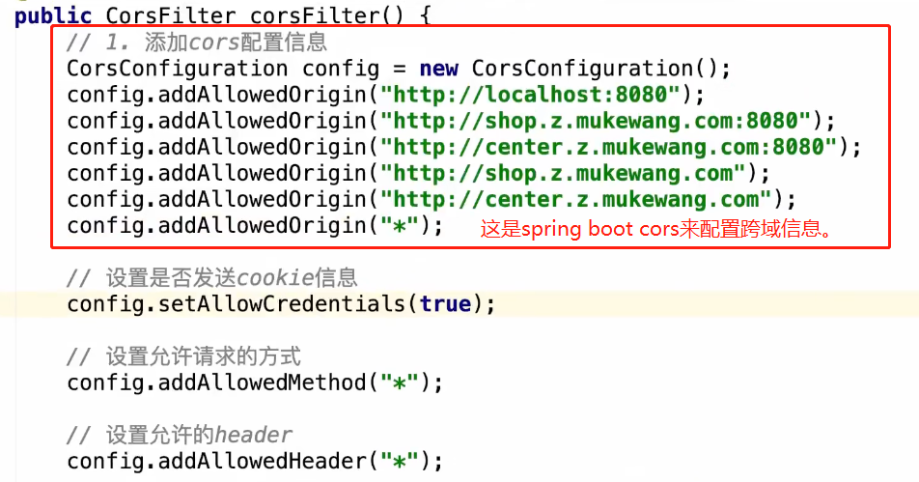Click comment '// 设置允许请求的方式'

[x=184, y=356]
